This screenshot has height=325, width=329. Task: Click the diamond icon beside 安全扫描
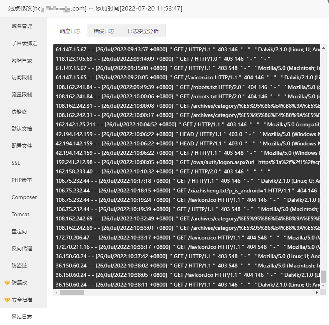click(7, 300)
